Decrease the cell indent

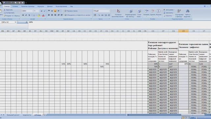click(59, 15)
